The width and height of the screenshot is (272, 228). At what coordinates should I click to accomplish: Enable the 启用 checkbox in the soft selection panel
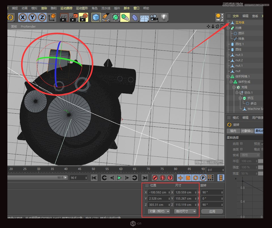pyautogui.click(x=241, y=144)
